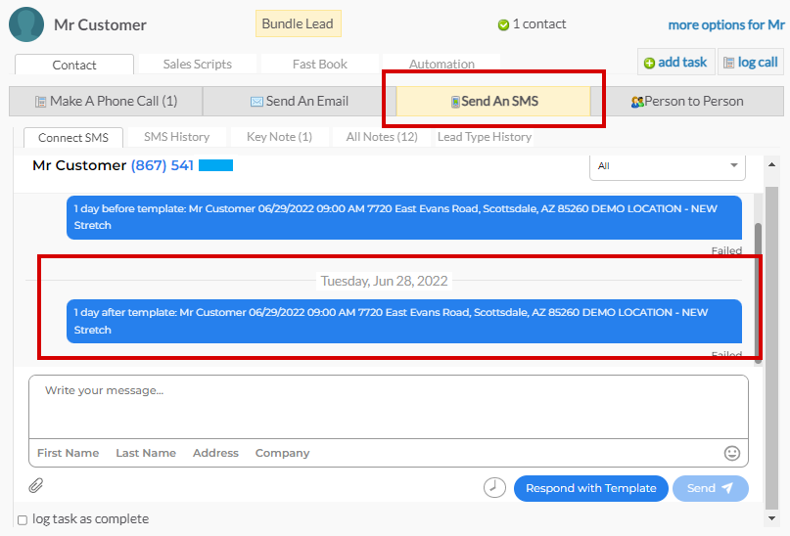Click the Mr Customer header name
The height and width of the screenshot is (536, 790).
pyautogui.click(x=100, y=24)
